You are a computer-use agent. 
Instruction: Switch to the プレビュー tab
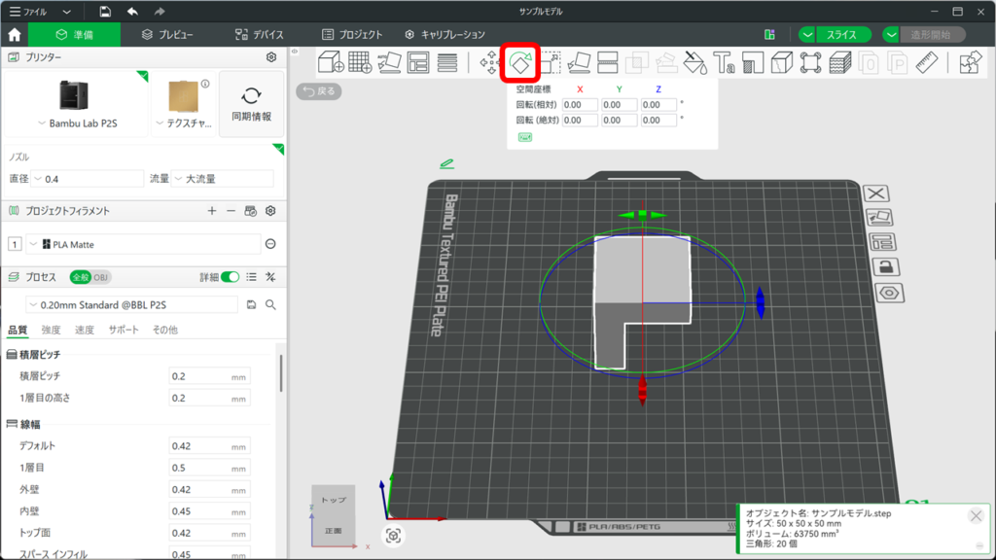click(x=166, y=34)
